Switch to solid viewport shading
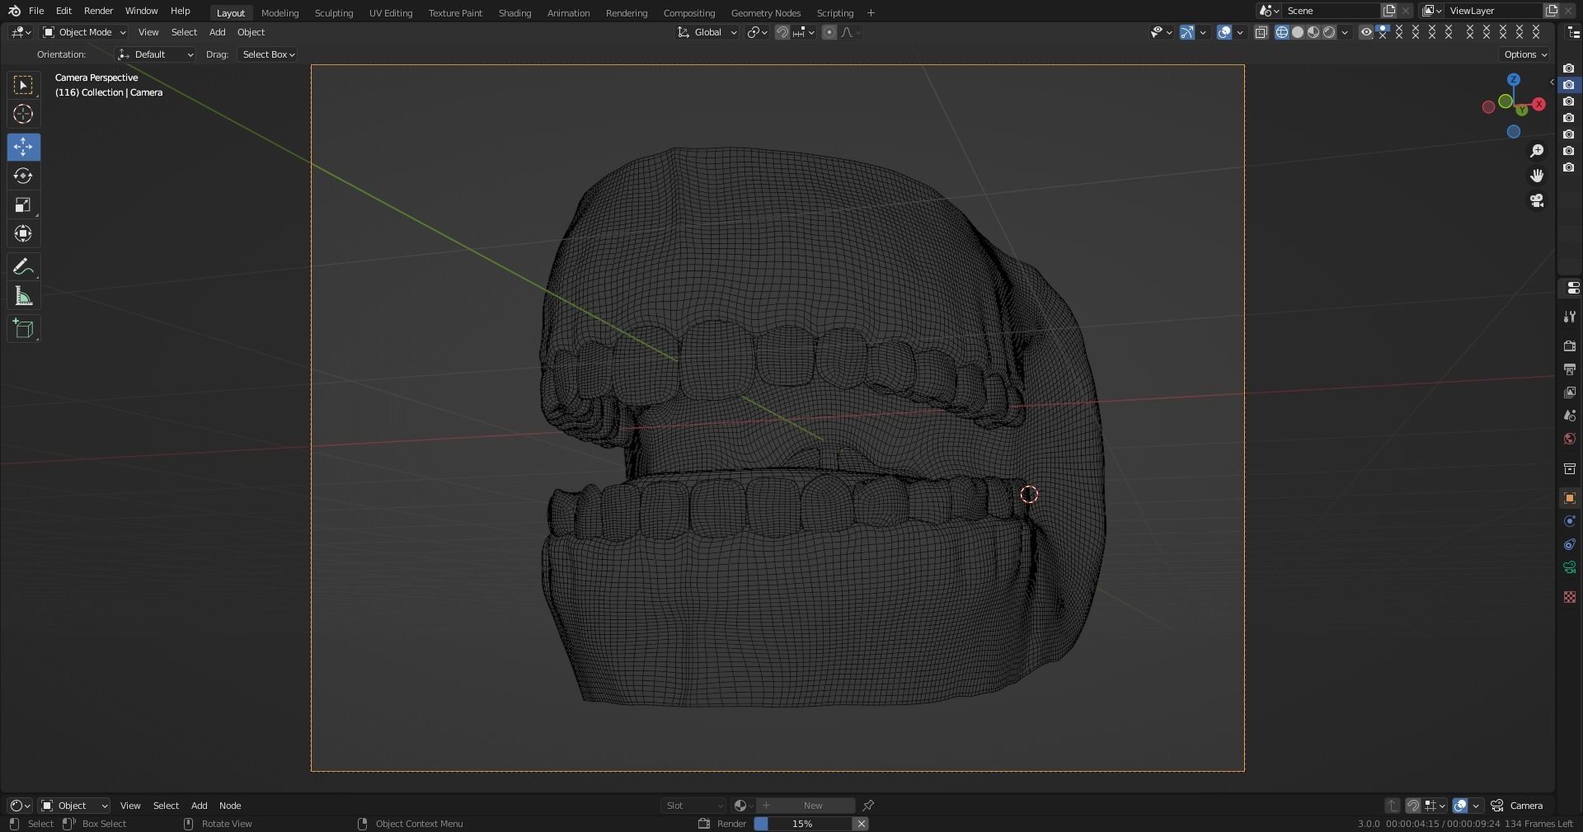1583x832 pixels. [1298, 32]
